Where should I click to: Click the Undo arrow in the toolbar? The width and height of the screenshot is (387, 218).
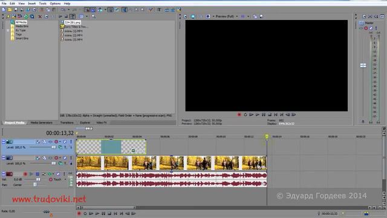[63, 10]
